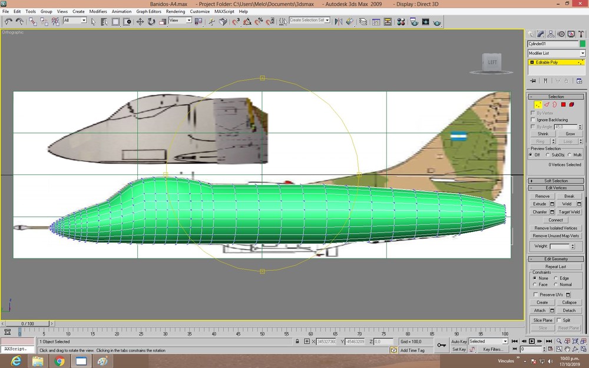
Task: Toggle the Angle Snap icon
Action: click(x=247, y=21)
